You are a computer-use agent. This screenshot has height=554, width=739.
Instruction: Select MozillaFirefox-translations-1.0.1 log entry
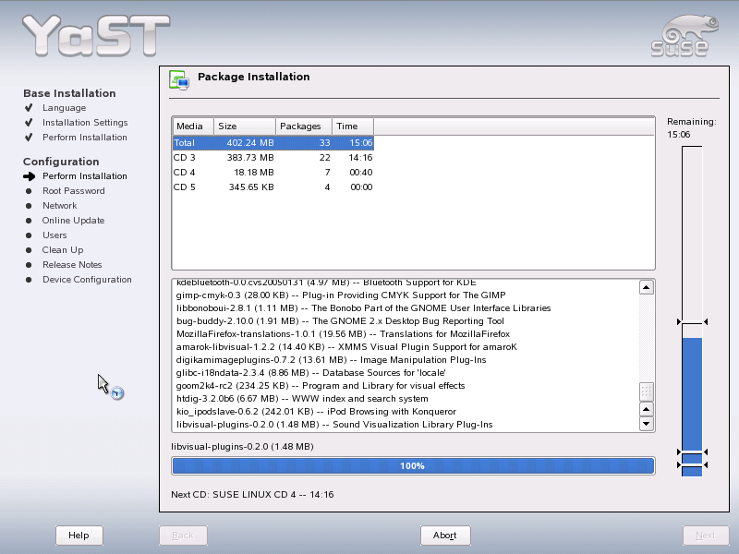pyautogui.click(x=343, y=334)
